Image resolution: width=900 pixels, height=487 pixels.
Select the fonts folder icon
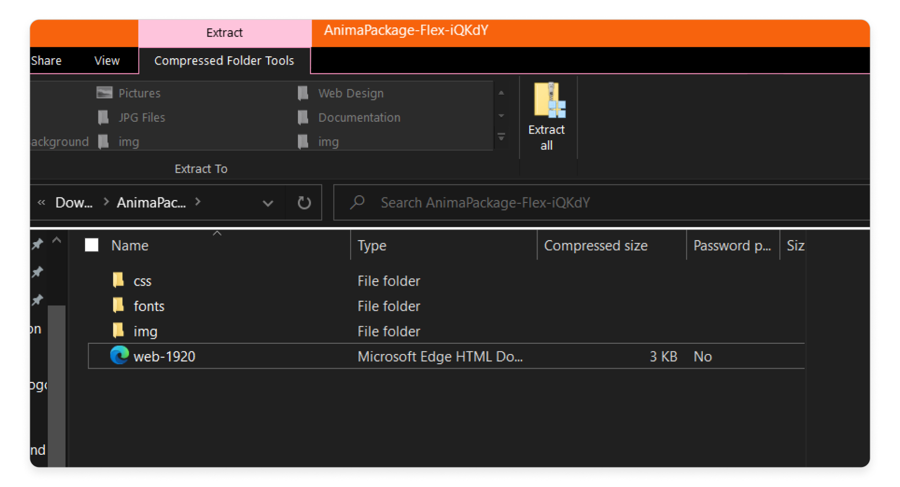[118, 306]
